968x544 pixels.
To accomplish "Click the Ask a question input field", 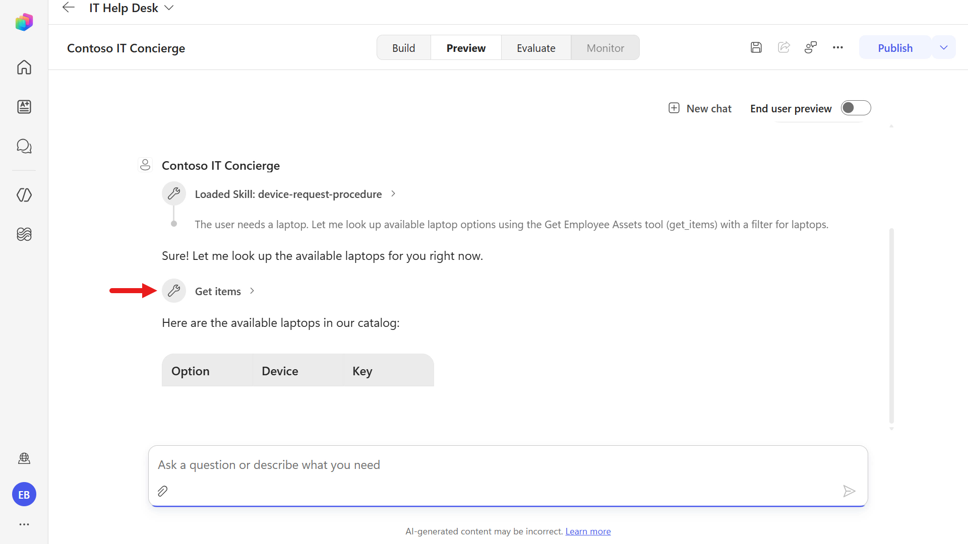I will point(508,465).
